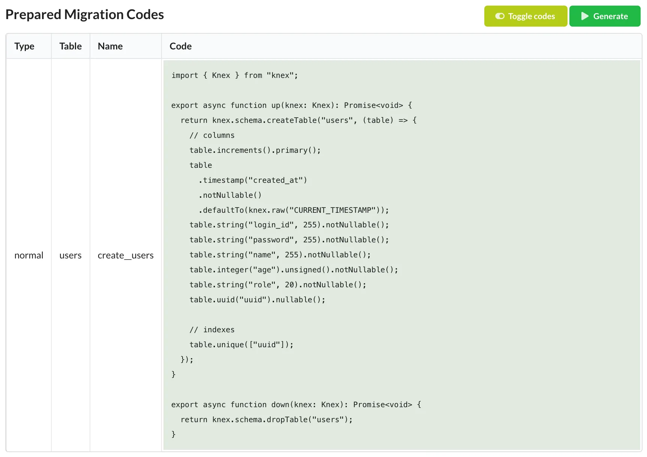Click the users table cell
647x457 pixels.
[70, 255]
